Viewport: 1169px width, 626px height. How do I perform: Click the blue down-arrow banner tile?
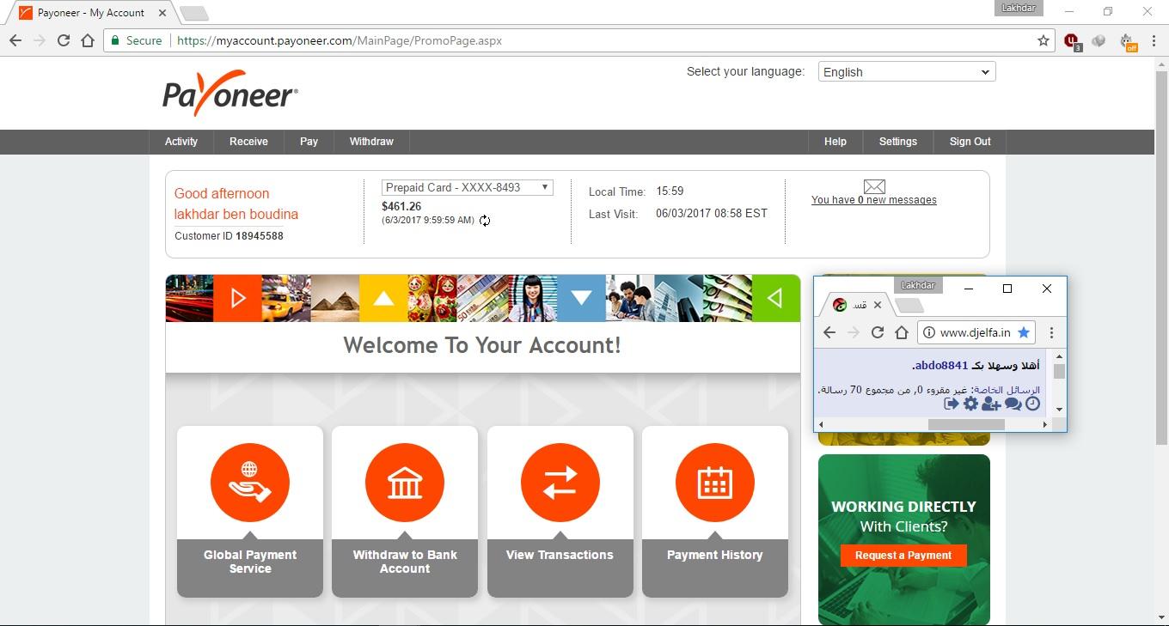[581, 298]
